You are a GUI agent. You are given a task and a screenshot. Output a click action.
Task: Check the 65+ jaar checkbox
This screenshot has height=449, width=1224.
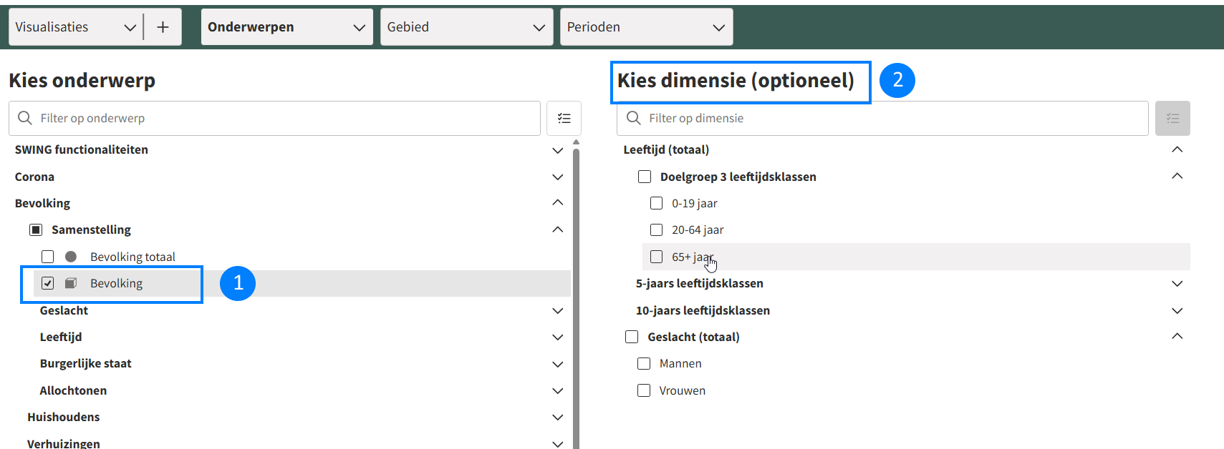pos(656,257)
